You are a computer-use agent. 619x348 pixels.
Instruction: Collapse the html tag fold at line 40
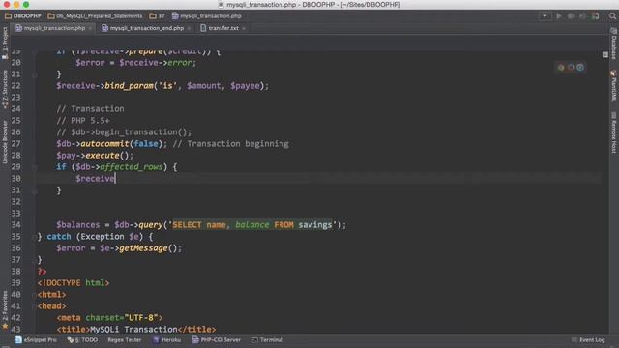[x=35, y=295]
